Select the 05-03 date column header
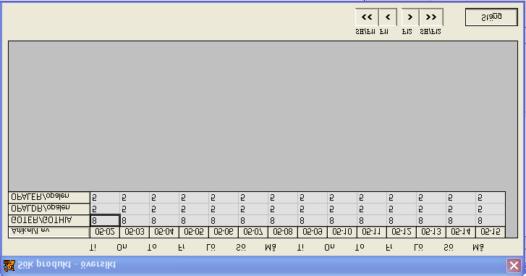This screenshot has width=526, height=276. tap(135, 232)
